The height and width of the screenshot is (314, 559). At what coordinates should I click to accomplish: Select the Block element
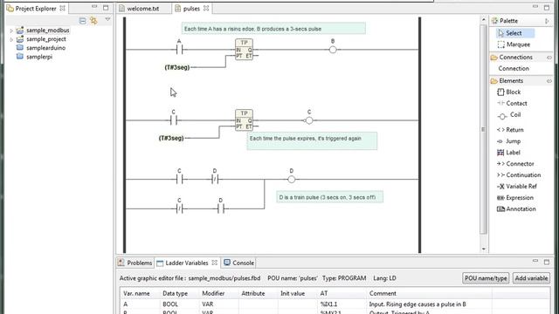508,92
